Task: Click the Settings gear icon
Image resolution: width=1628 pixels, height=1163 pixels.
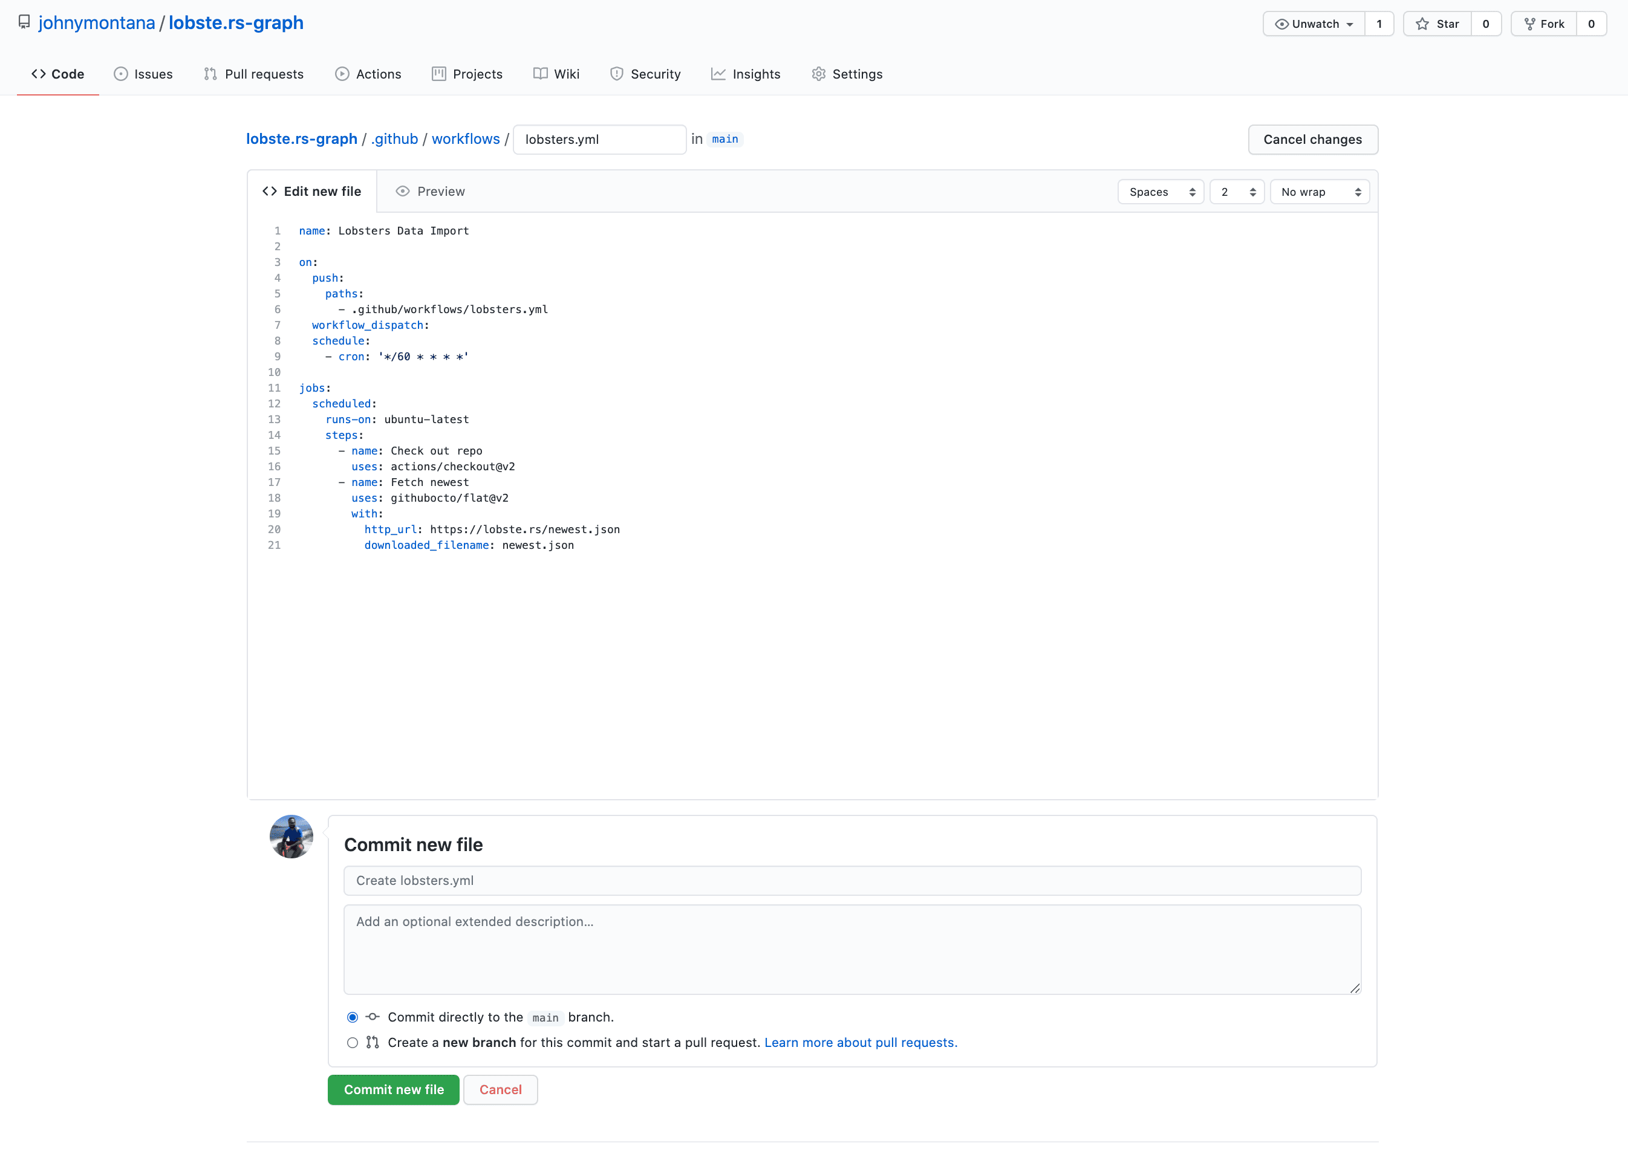Action: click(x=818, y=74)
